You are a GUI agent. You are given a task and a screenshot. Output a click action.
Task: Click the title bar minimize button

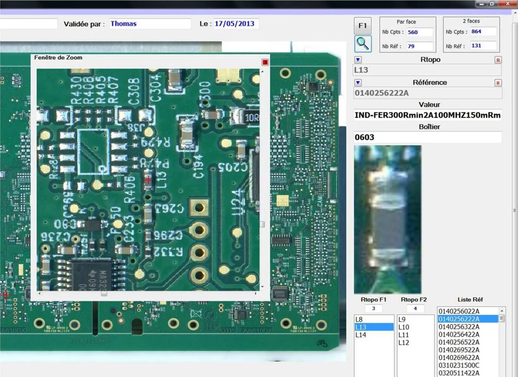(481, 4)
